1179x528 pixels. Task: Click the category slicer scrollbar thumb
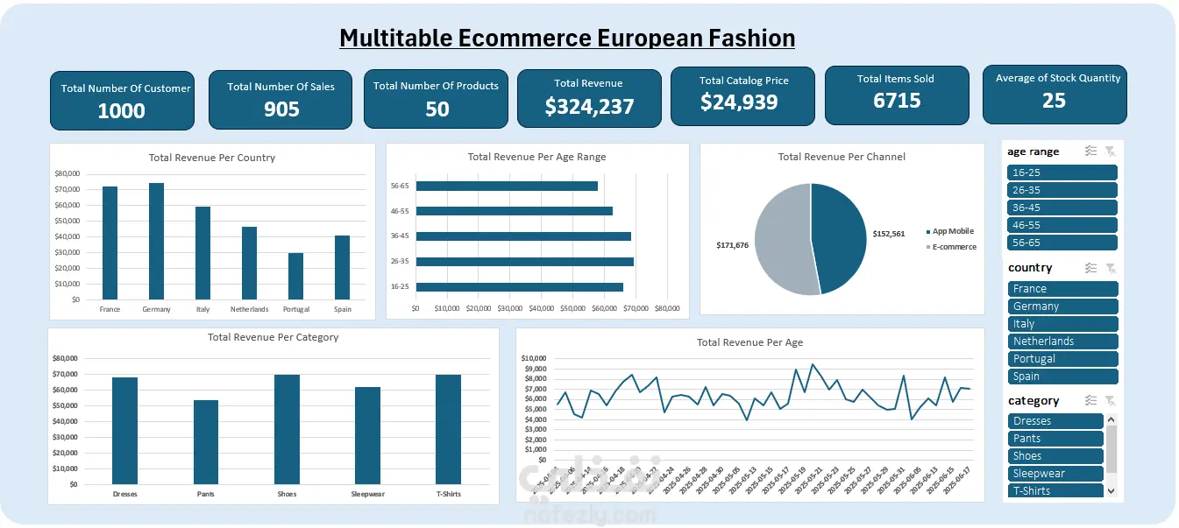(1112, 448)
